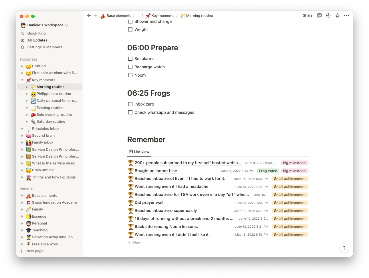Collapse the Key moments tree item
The height and width of the screenshot is (278, 369).
coord(22,80)
